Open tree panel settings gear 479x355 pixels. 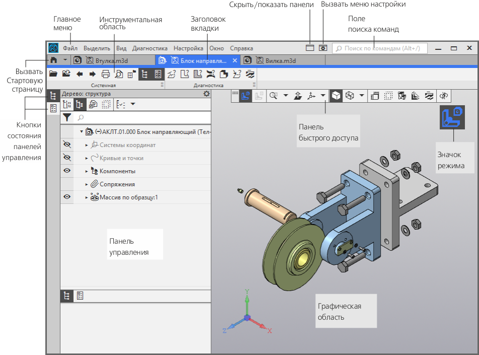coord(206,94)
